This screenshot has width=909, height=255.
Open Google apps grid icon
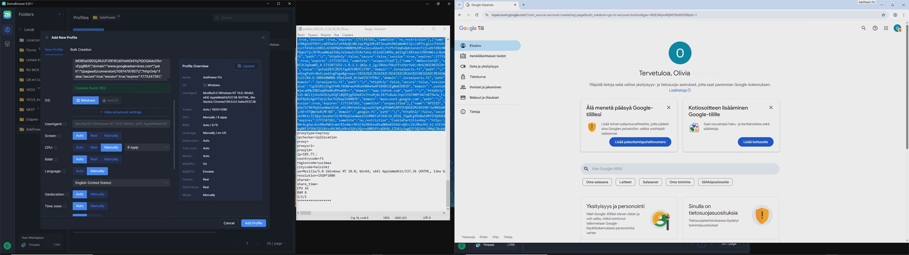coord(886,28)
